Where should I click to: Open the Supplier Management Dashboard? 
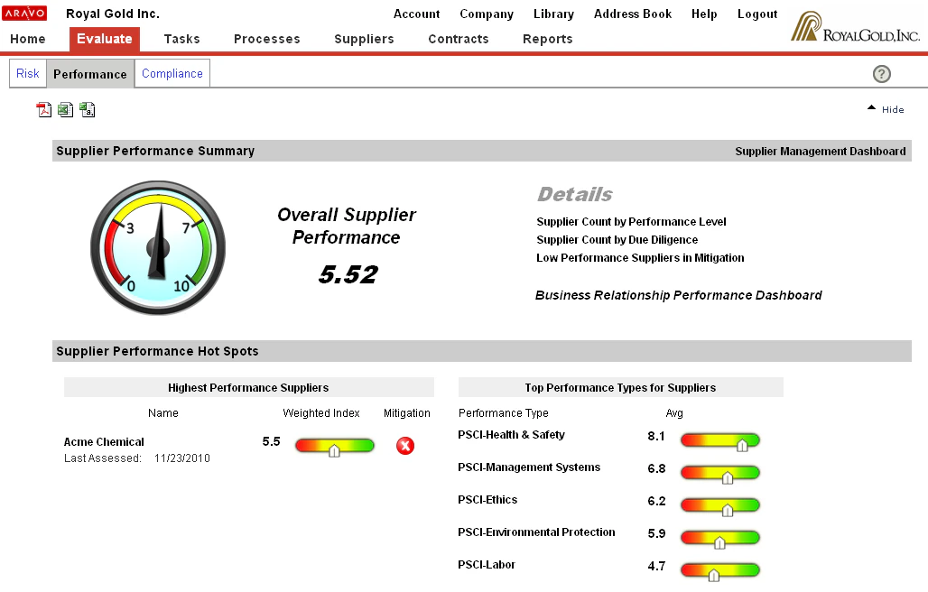point(820,151)
